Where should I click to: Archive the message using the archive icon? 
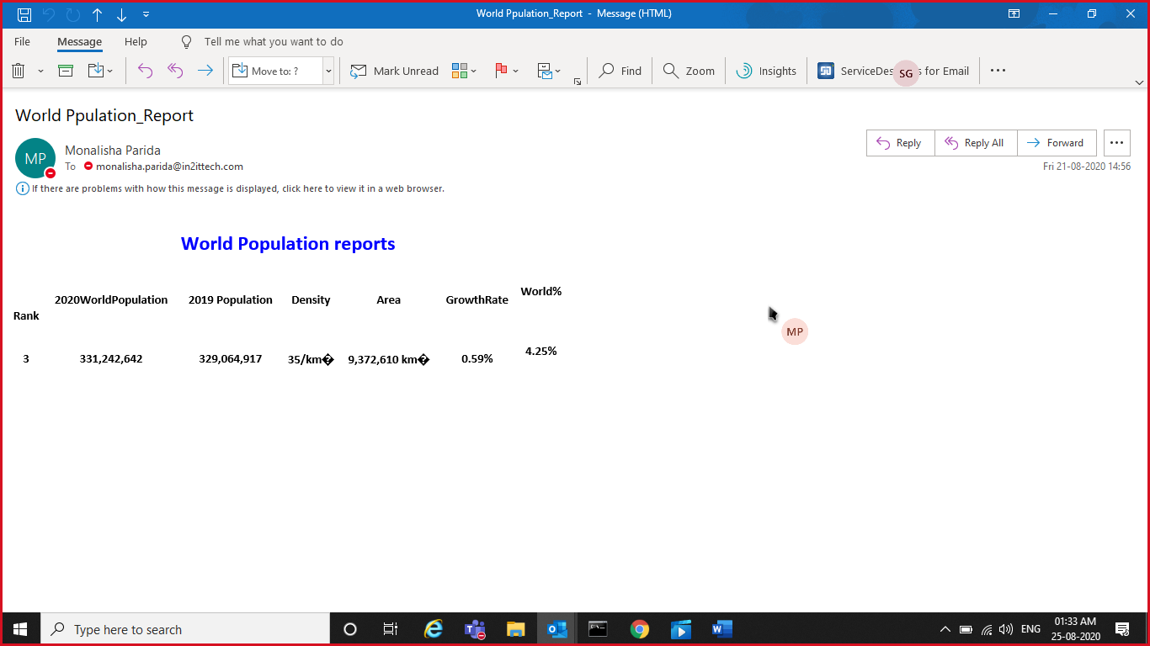(x=66, y=71)
